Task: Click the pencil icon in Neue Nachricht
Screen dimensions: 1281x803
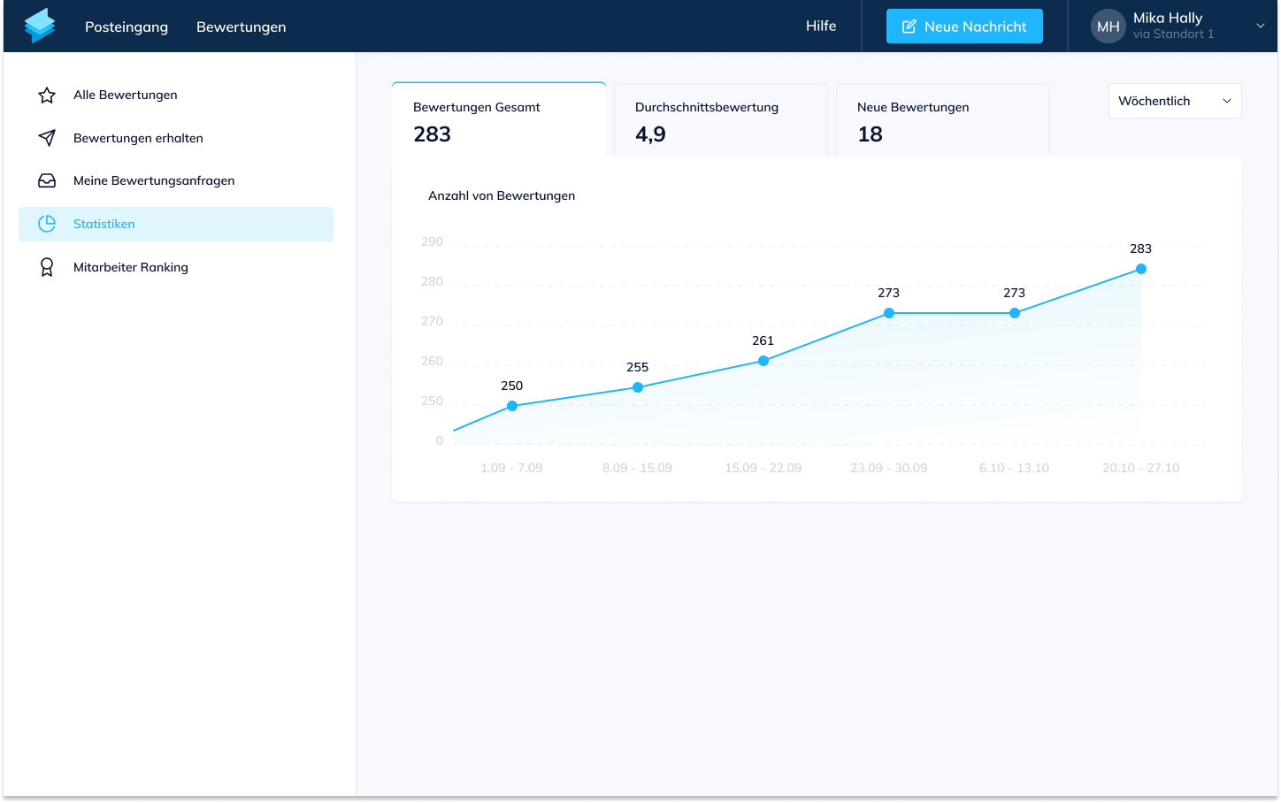Action: 909,27
